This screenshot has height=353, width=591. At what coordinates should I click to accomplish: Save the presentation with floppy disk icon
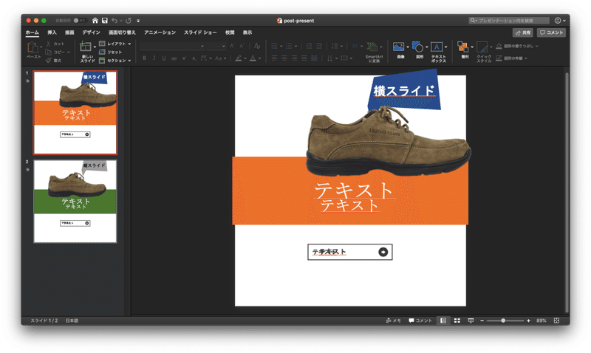click(x=105, y=21)
